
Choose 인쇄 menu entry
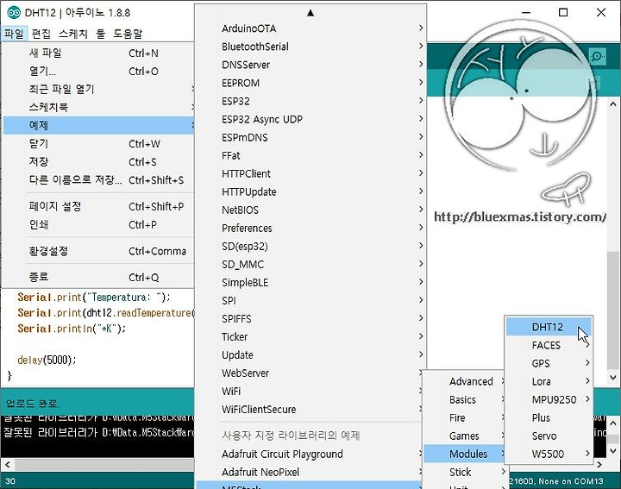(98, 224)
